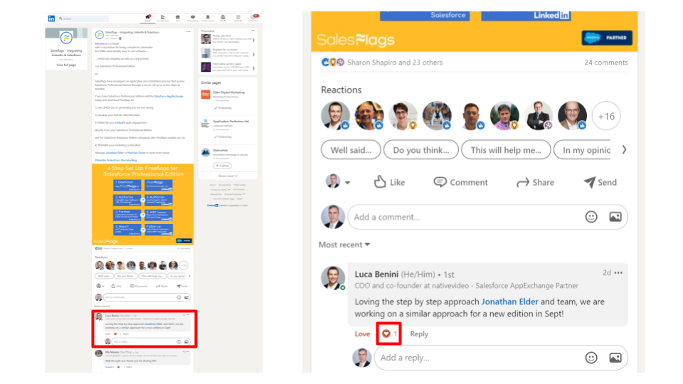This screenshot has height=384, width=683.
Task: Click photo icon in enlarged Add a comment box
Action: click(x=615, y=217)
